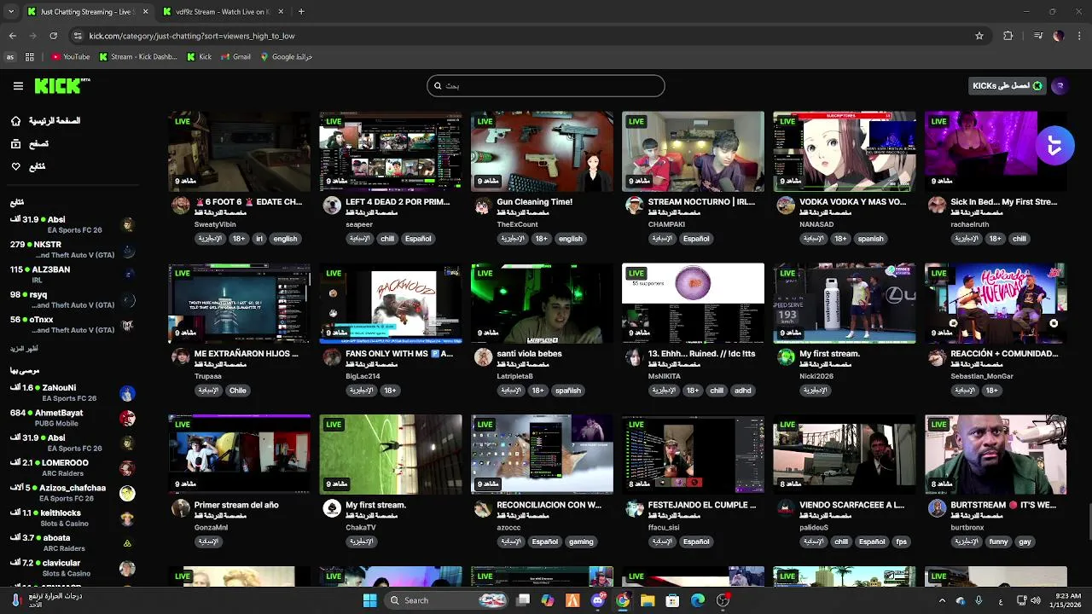Open the home page sidebar link

point(46,121)
